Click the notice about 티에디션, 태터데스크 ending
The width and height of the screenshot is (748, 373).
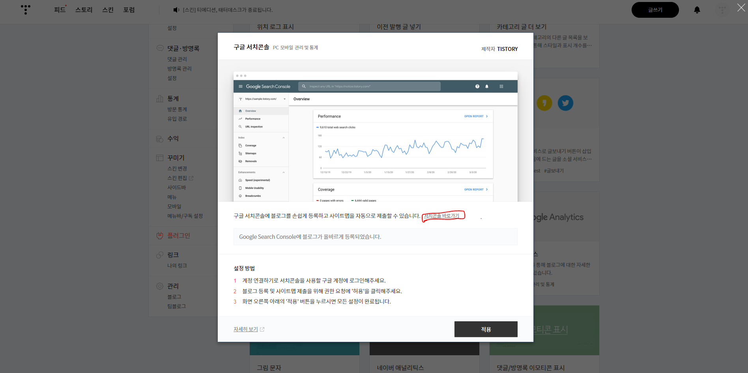(228, 10)
